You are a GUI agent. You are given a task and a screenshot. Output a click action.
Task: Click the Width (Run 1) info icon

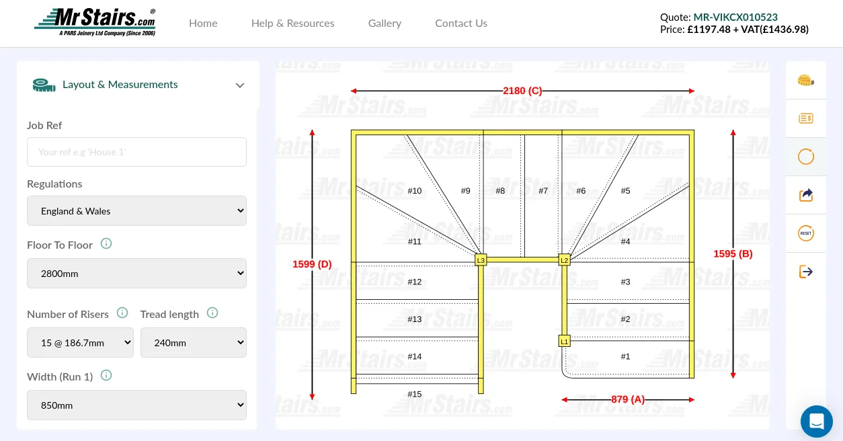(106, 376)
